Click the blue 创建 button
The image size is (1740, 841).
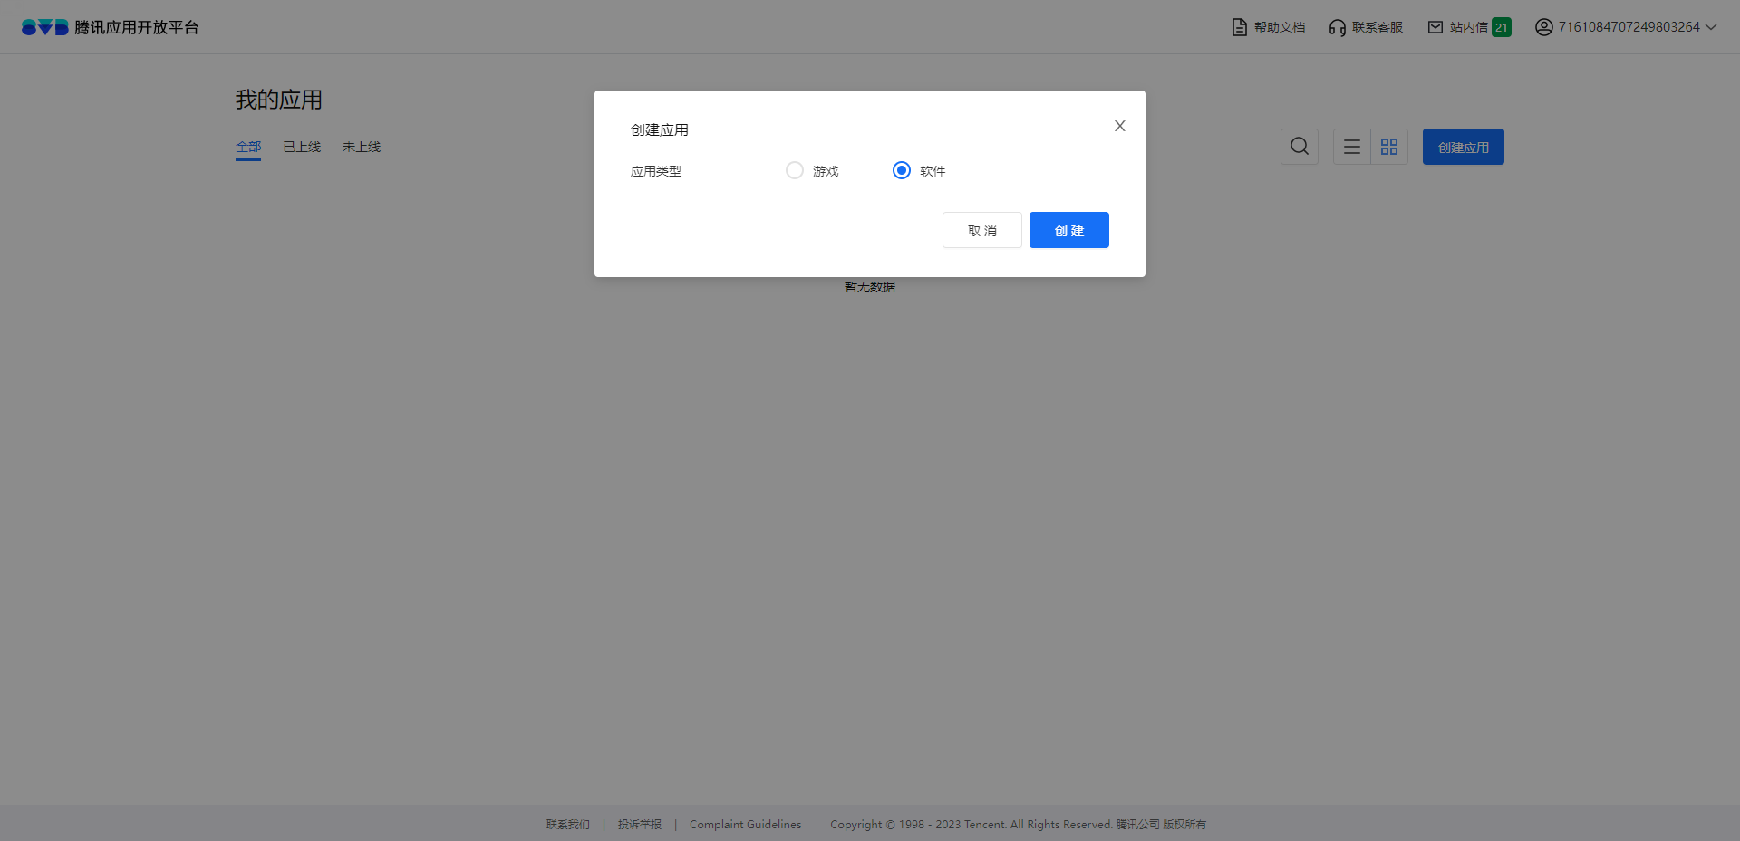(1069, 230)
